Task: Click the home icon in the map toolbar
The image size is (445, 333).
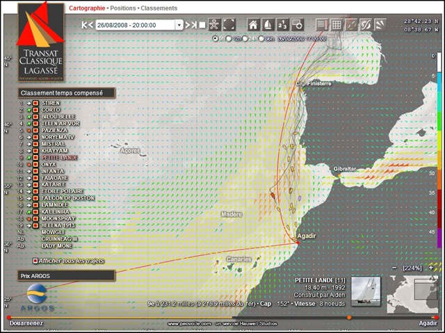Action: (253, 24)
